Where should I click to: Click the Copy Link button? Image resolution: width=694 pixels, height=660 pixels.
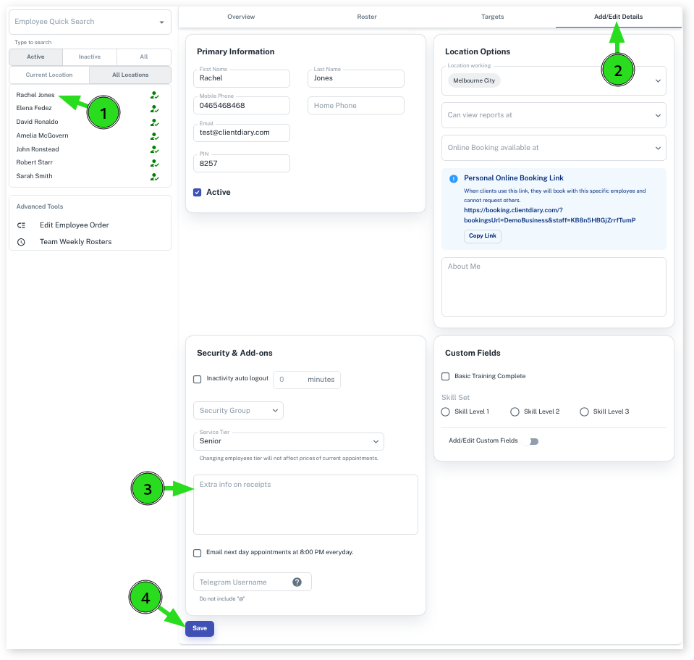482,236
